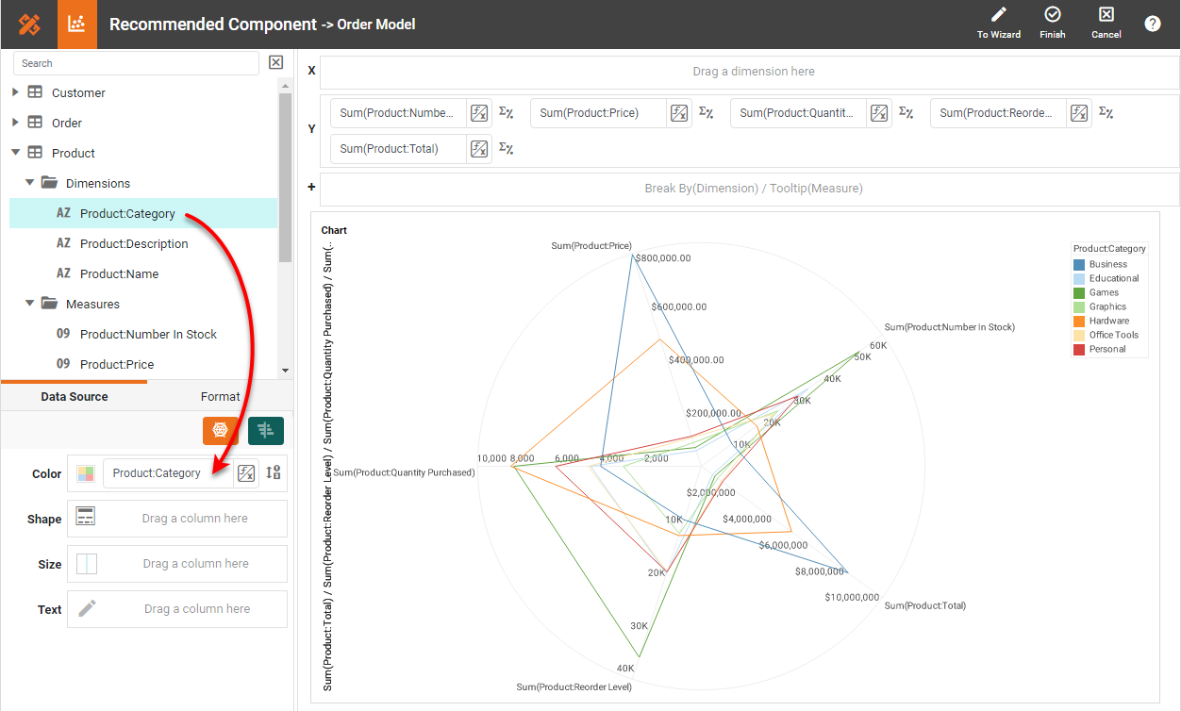The image size is (1181, 711).
Task: Switch to the Format tab
Action: click(220, 397)
